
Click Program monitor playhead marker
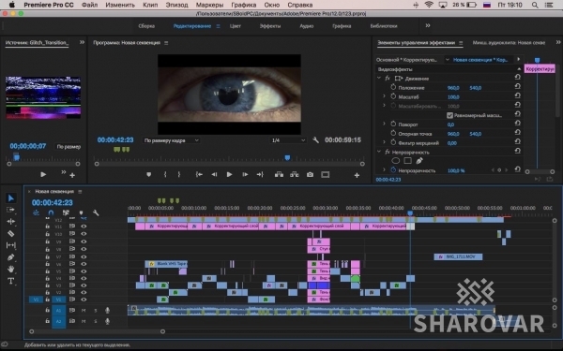click(x=287, y=157)
